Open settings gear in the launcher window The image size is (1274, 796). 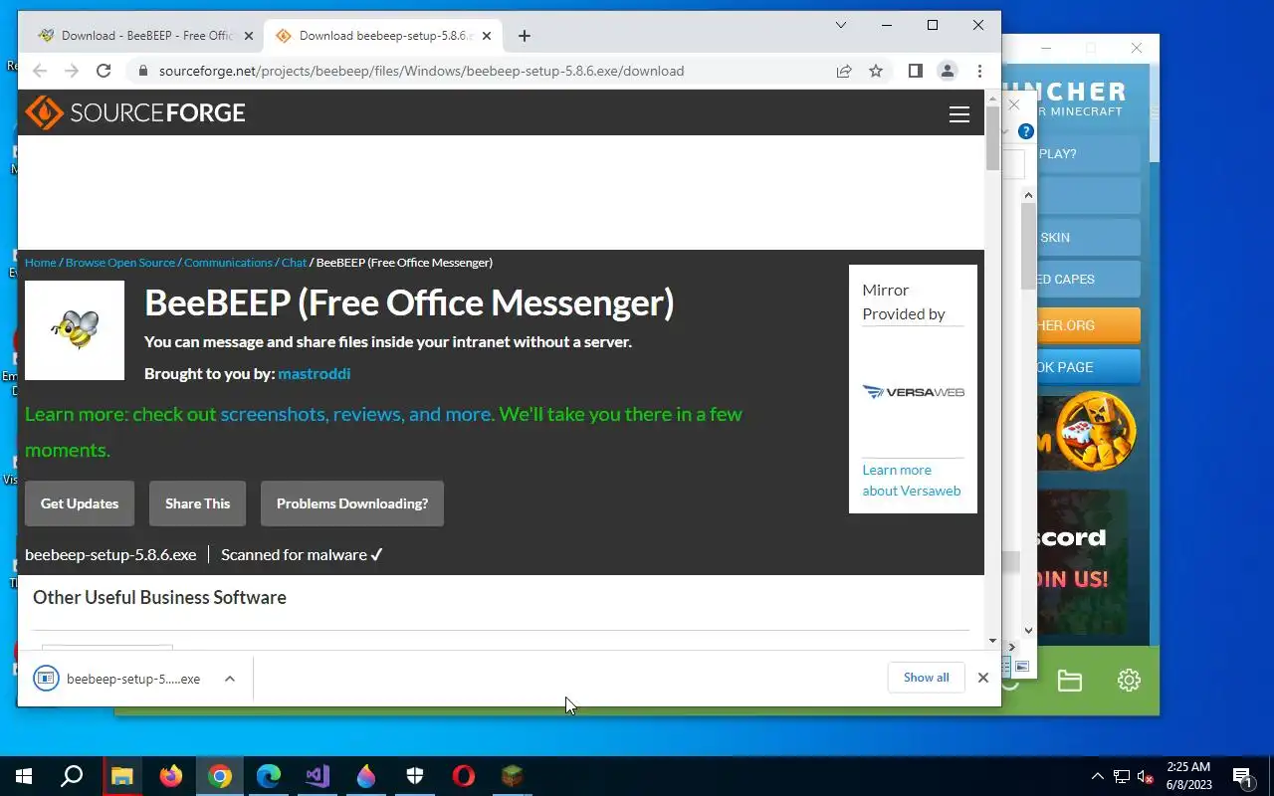[1129, 681]
